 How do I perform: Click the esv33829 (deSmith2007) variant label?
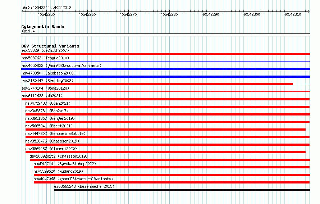coord(45,50)
